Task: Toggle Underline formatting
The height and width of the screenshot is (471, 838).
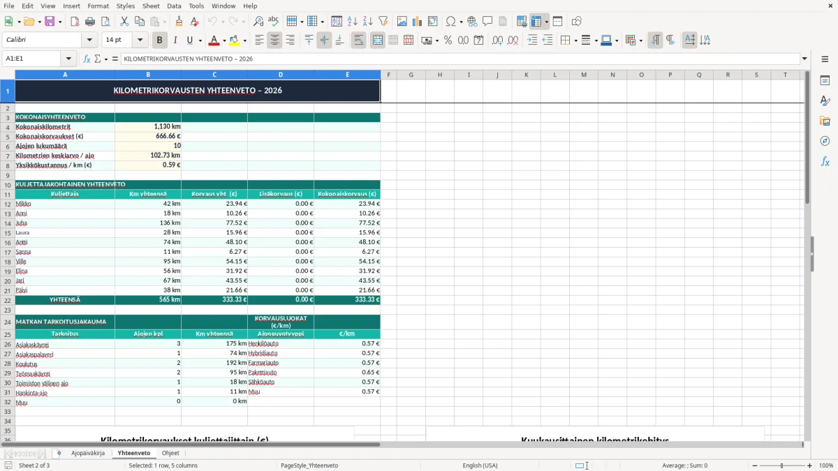Action: pyautogui.click(x=190, y=40)
